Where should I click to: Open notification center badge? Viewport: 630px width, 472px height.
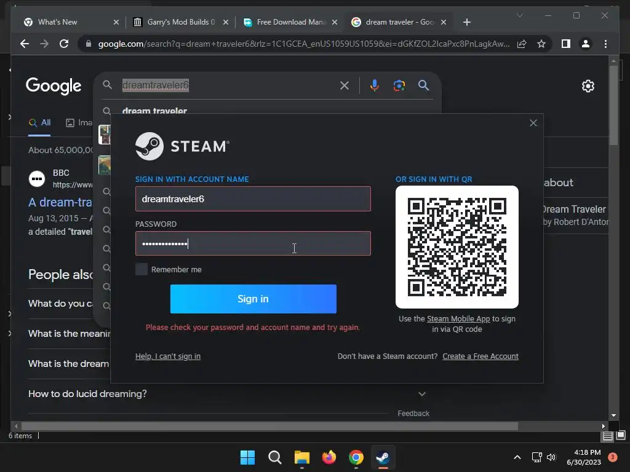613,457
